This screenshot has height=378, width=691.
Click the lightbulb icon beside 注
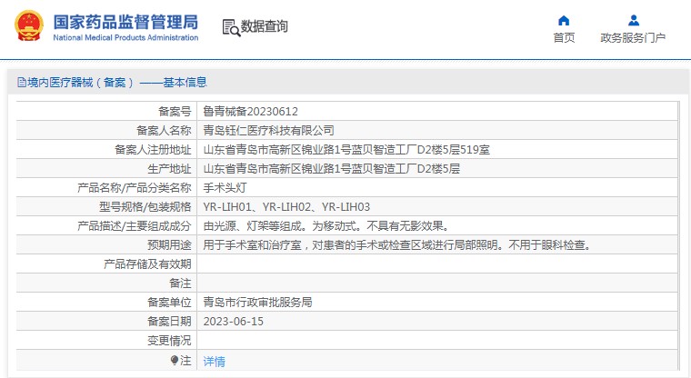(175, 361)
